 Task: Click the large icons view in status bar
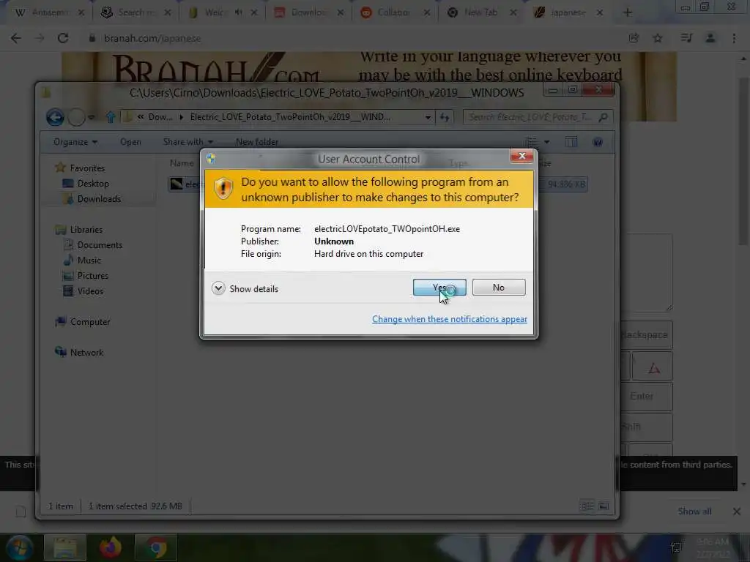604,506
